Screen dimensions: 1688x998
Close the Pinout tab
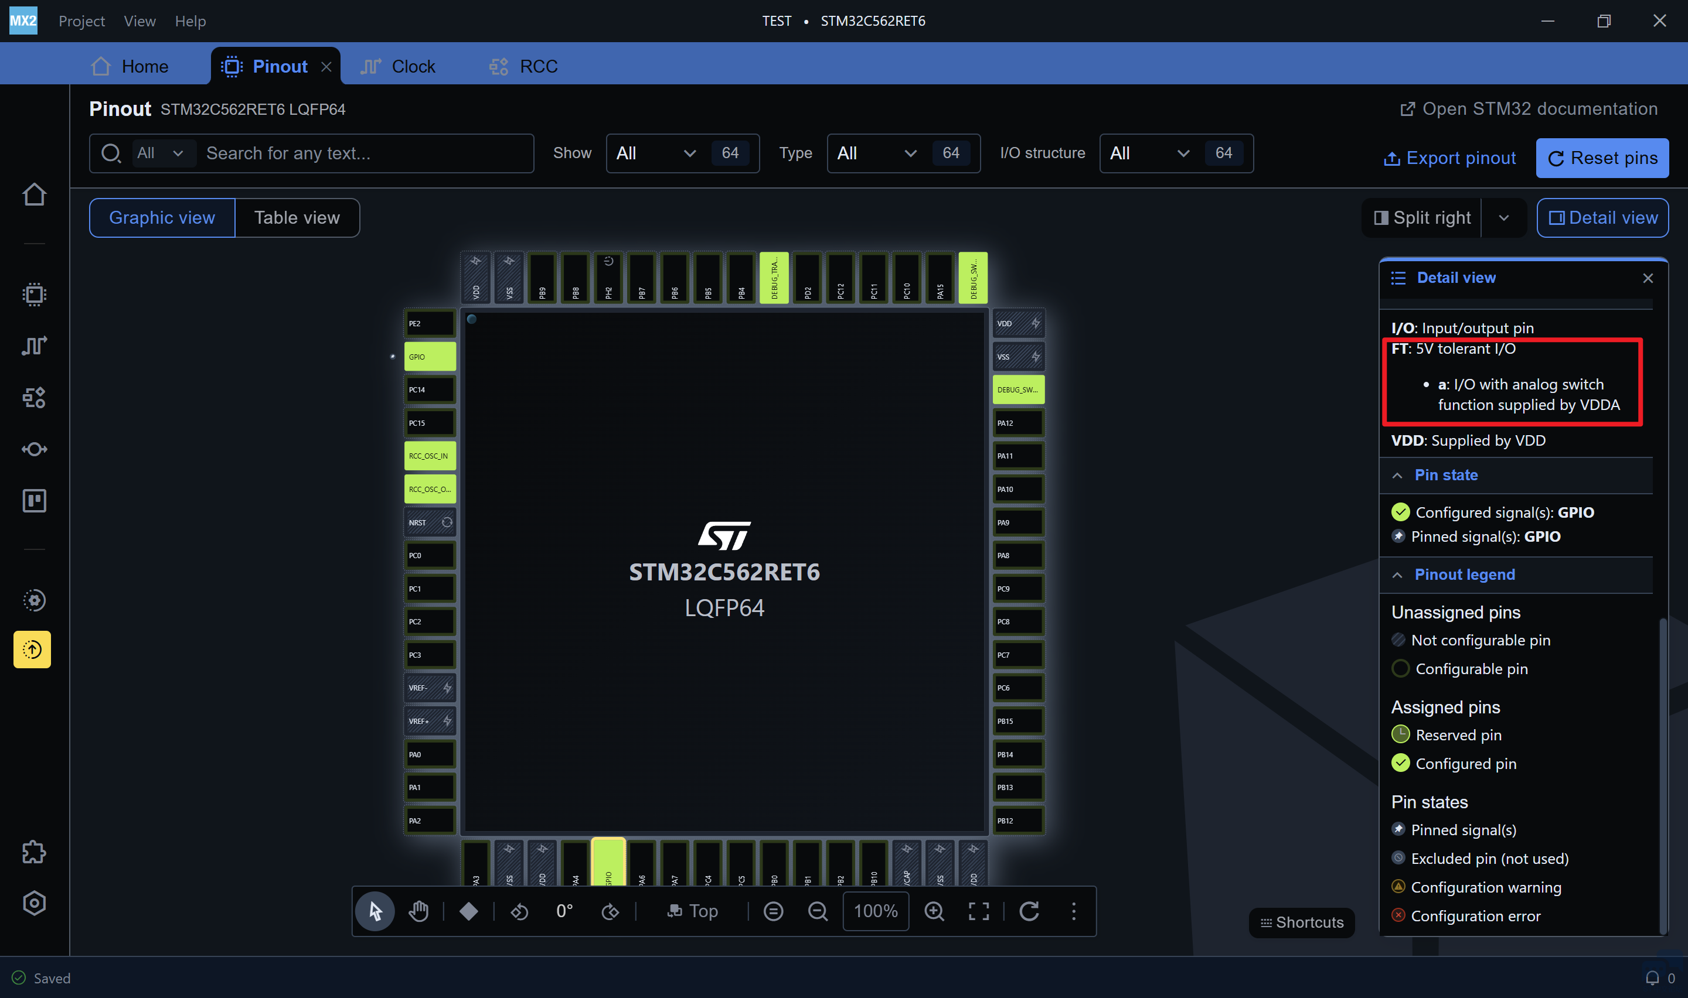pyautogui.click(x=326, y=67)
